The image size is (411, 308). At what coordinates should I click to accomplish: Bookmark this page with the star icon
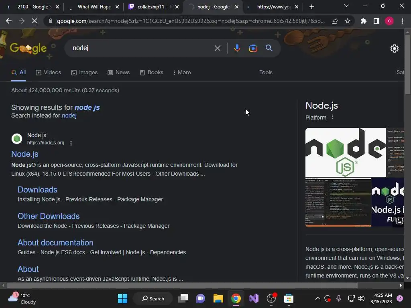point(348,21)
